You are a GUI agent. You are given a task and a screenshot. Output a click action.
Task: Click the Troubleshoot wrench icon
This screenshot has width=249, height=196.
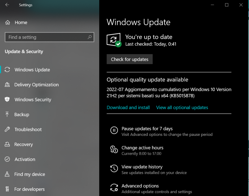(x=7, y=129)
